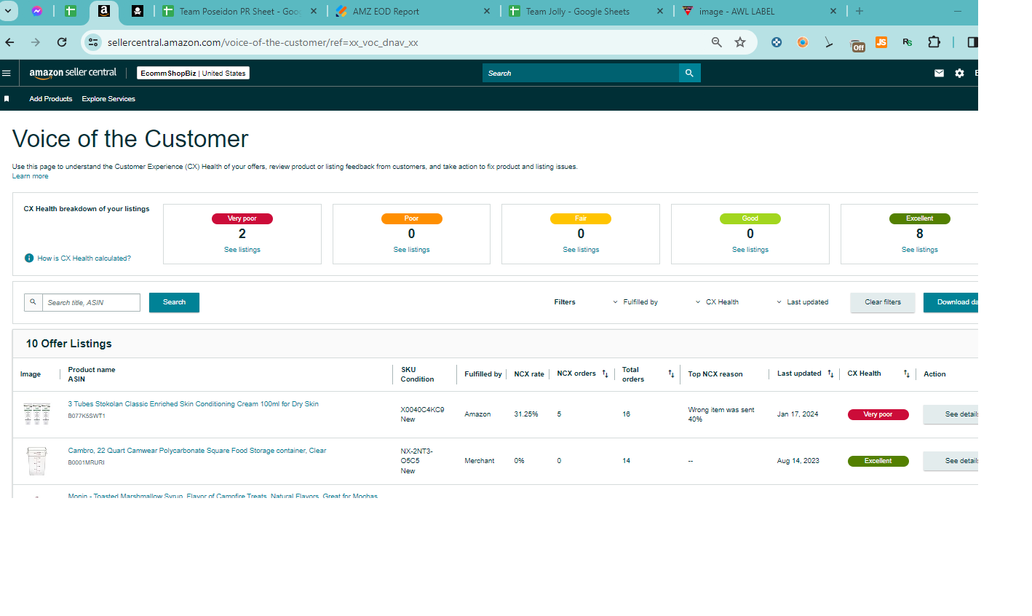Open the How is CX Health calculated link
Image resolution: width=1032 pixels, height=616 pixels.
(84, 258)
